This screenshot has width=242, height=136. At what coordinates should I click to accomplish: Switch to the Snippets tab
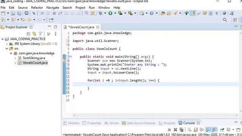167,123
